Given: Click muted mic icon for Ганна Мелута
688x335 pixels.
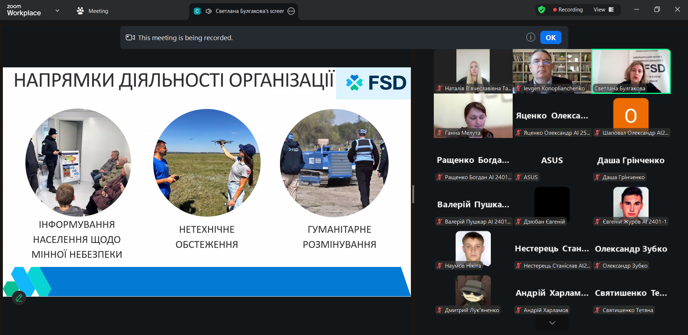Looking at the screenshot, I should click(440, 133).
